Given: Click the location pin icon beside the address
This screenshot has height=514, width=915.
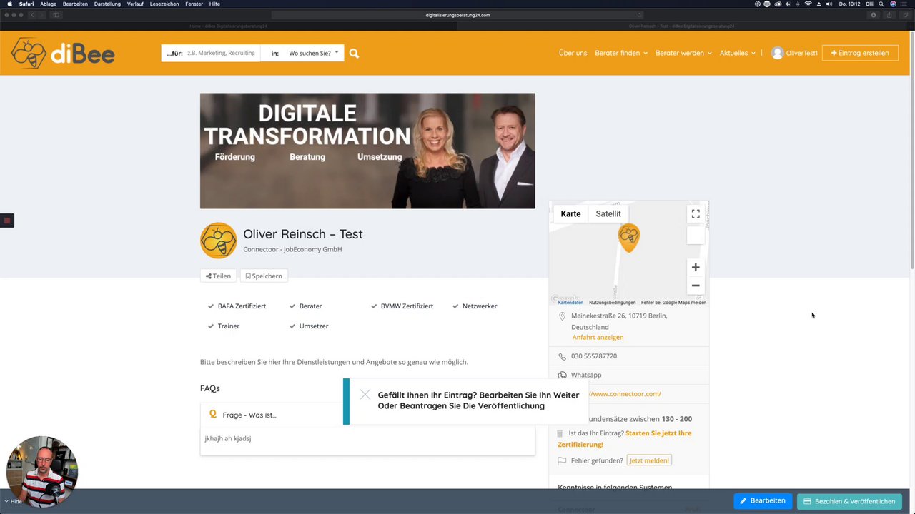Looking at the screenshot, I should pyautogui.click(x=562, y=316).
